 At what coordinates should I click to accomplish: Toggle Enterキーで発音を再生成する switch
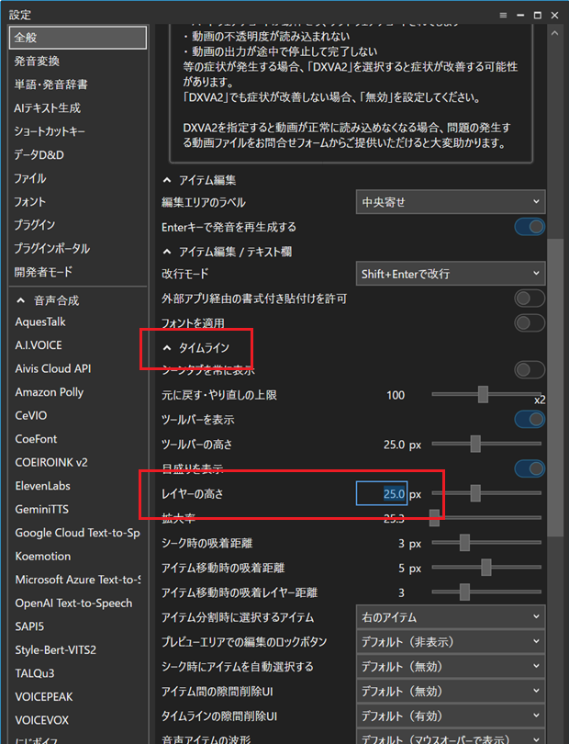pos(529,227)
